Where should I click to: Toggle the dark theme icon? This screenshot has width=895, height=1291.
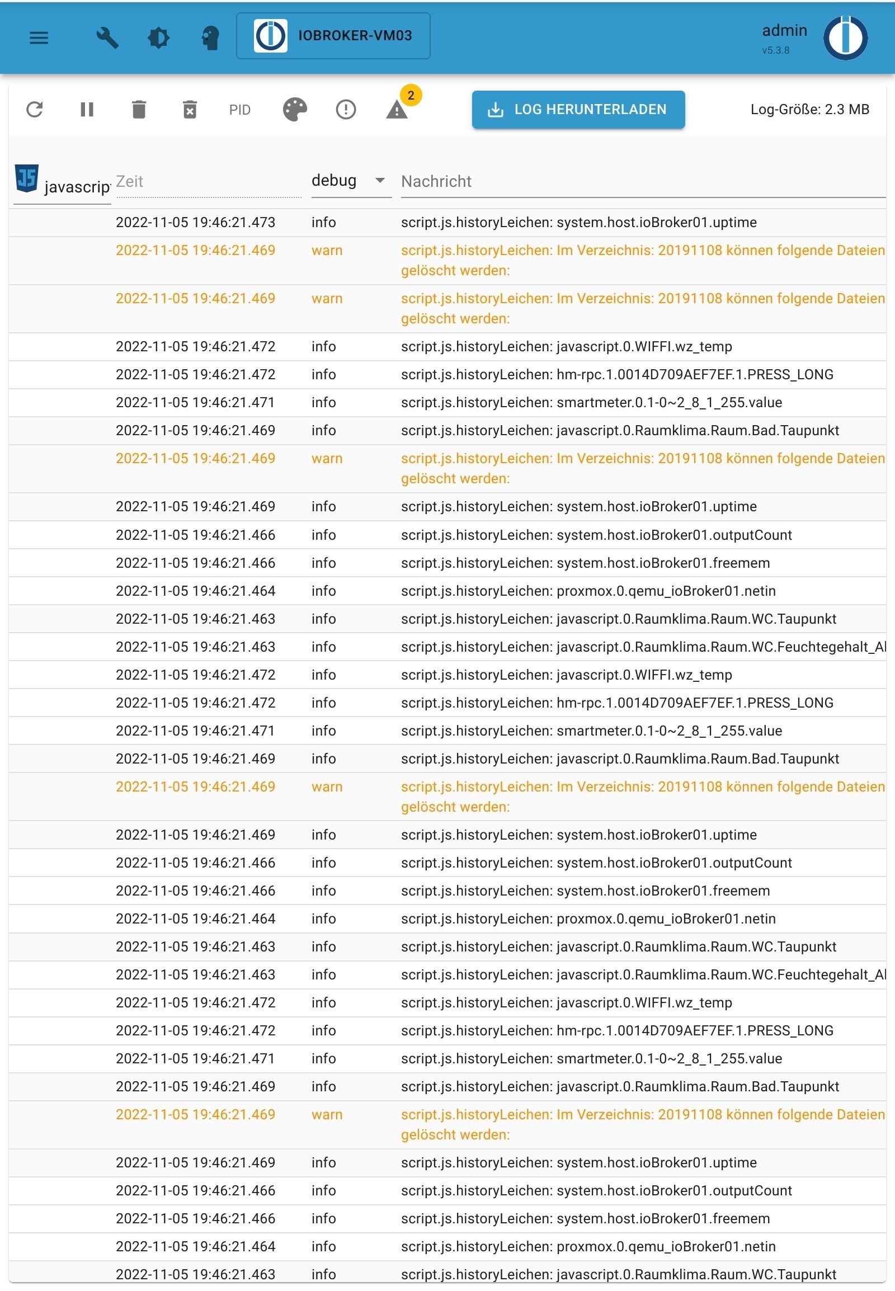[x=158, y=37]
